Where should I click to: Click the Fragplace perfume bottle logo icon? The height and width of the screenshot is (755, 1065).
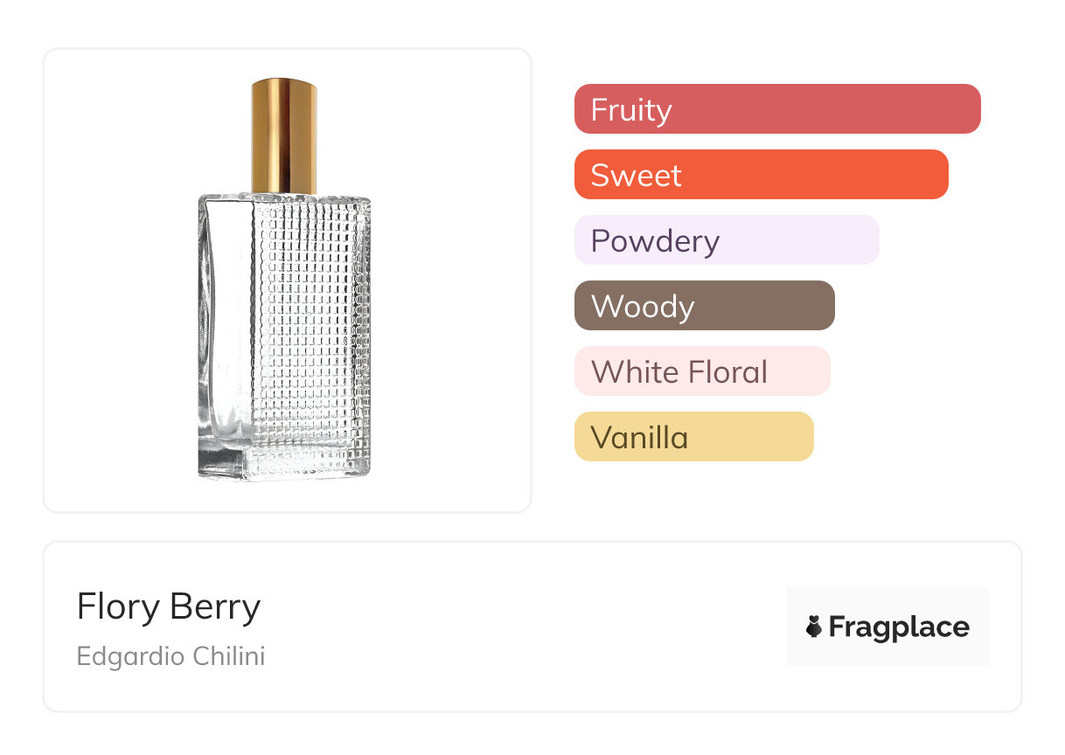(x=814, y=627)
